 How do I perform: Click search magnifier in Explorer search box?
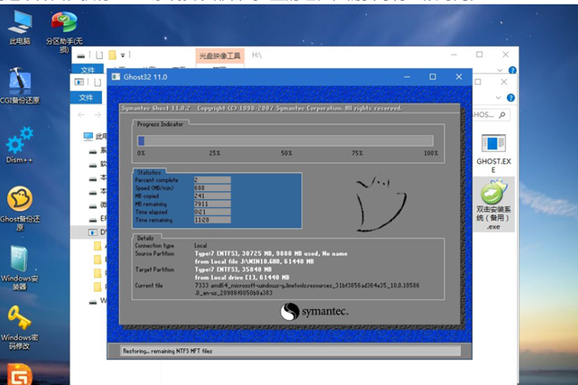(502, 115)
